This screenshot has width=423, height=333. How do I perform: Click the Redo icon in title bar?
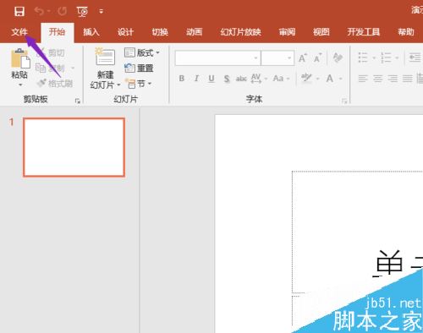pyautogui.click(x=63, y=11)
